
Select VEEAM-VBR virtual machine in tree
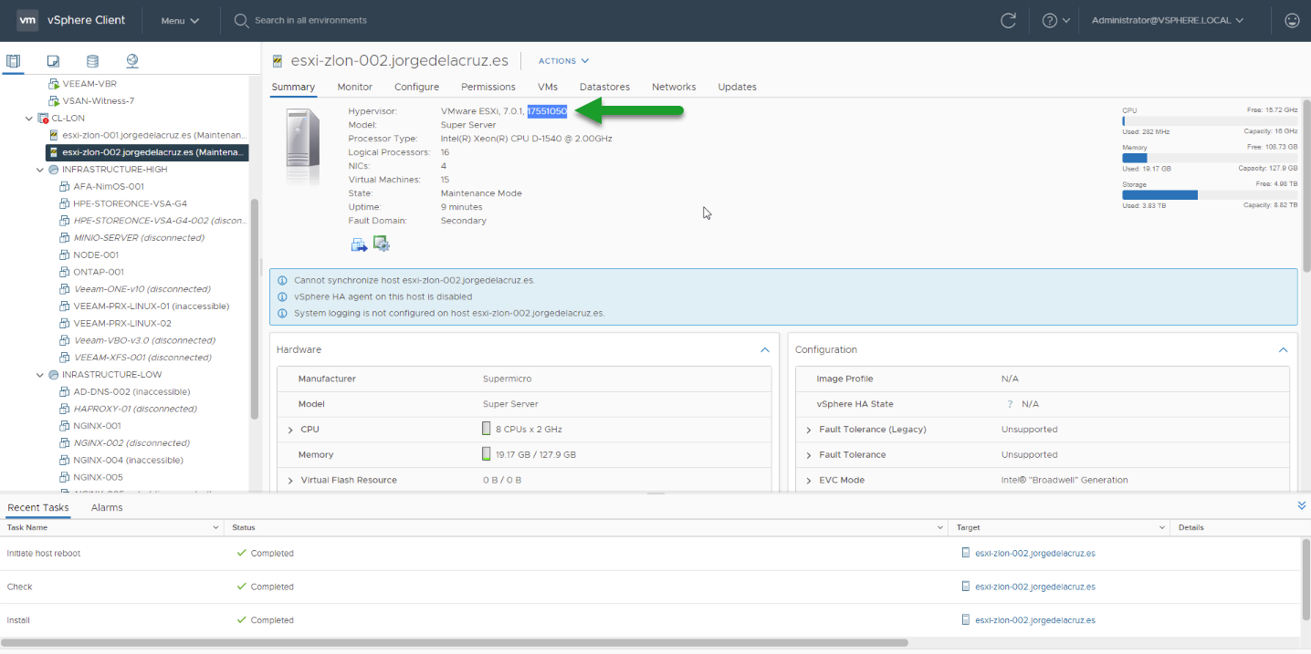pyautogui.click(x=89, y=83)
